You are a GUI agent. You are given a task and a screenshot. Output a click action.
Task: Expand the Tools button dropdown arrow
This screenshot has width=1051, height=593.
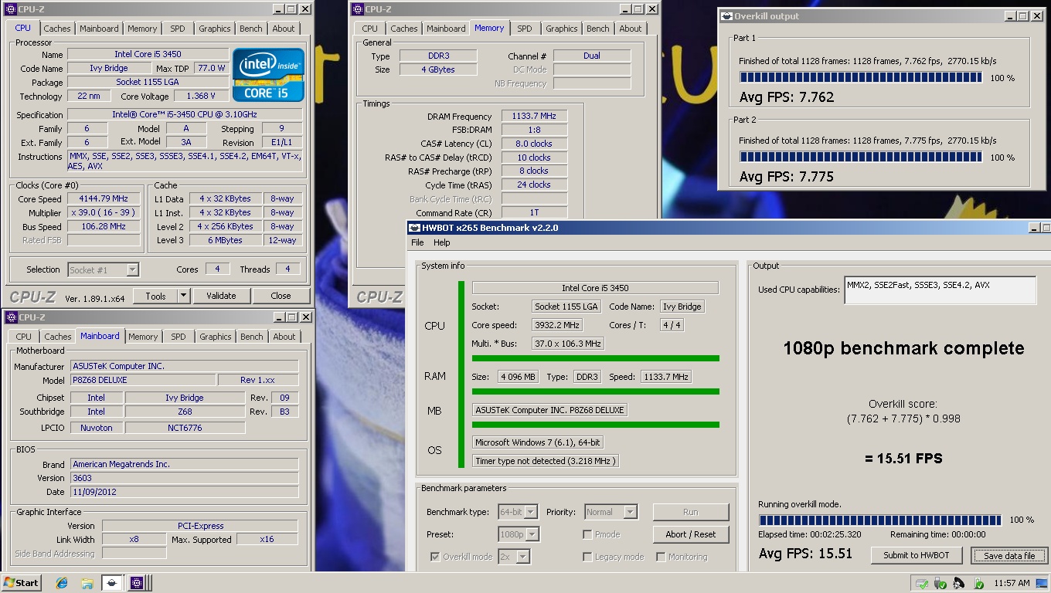coord(183,296)
